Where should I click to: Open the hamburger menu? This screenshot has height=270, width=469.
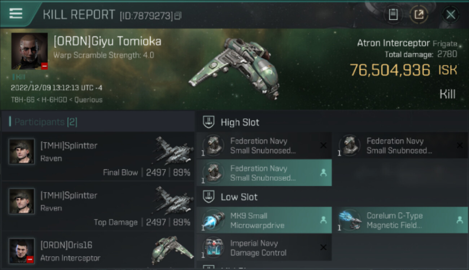(16, 13)
